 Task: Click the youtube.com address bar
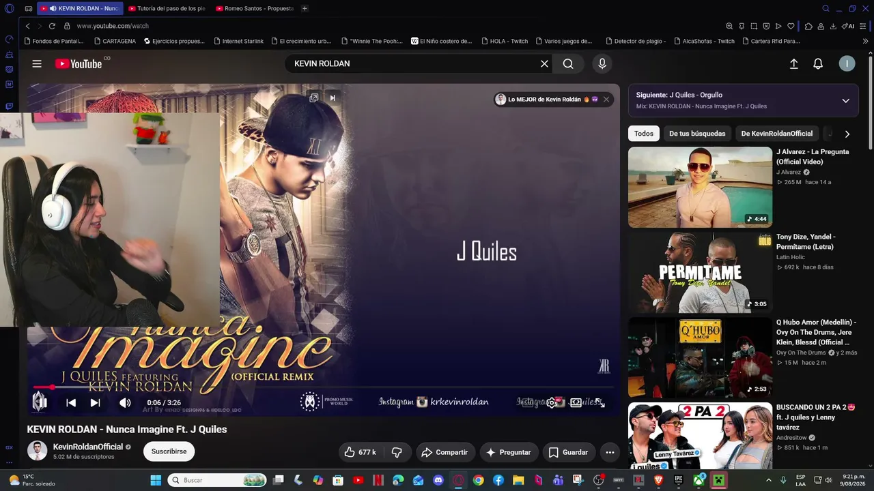pyautogui.click(x=113, y=26)
